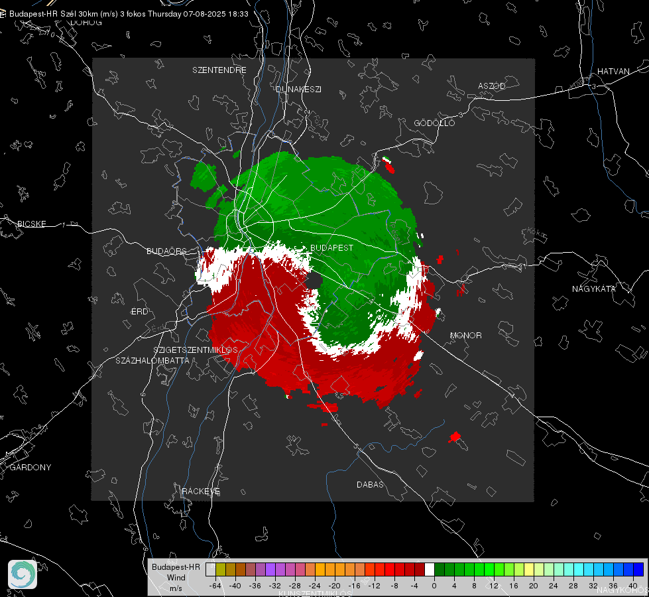This screenshot has height=597, width=649.
Task: Click the large red isolated echo near Dabas
Action: [x=455, y=436]
